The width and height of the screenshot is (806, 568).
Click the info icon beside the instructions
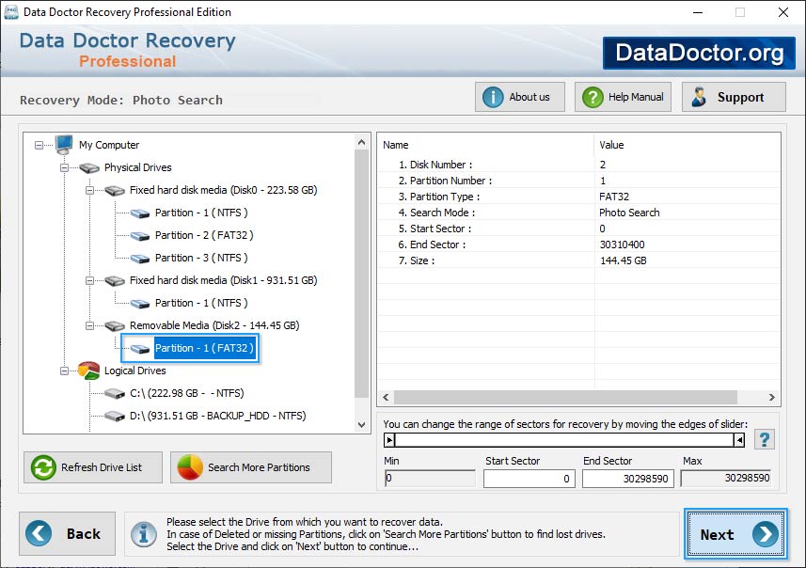[x=143, y=534]
